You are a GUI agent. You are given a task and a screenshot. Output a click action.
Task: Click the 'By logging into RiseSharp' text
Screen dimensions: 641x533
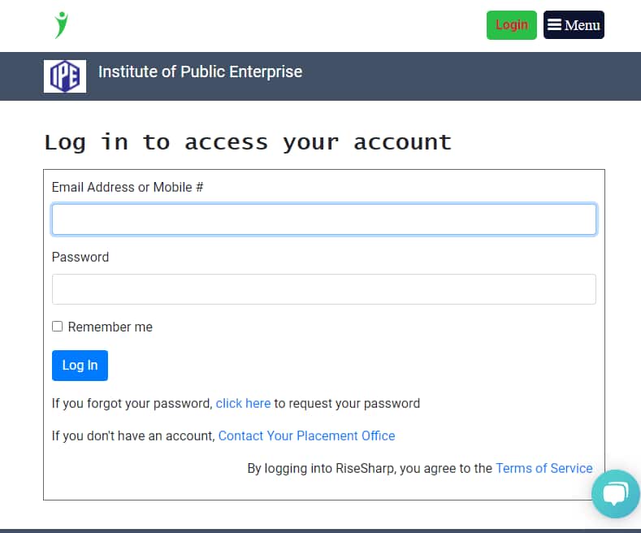(370, 468)
